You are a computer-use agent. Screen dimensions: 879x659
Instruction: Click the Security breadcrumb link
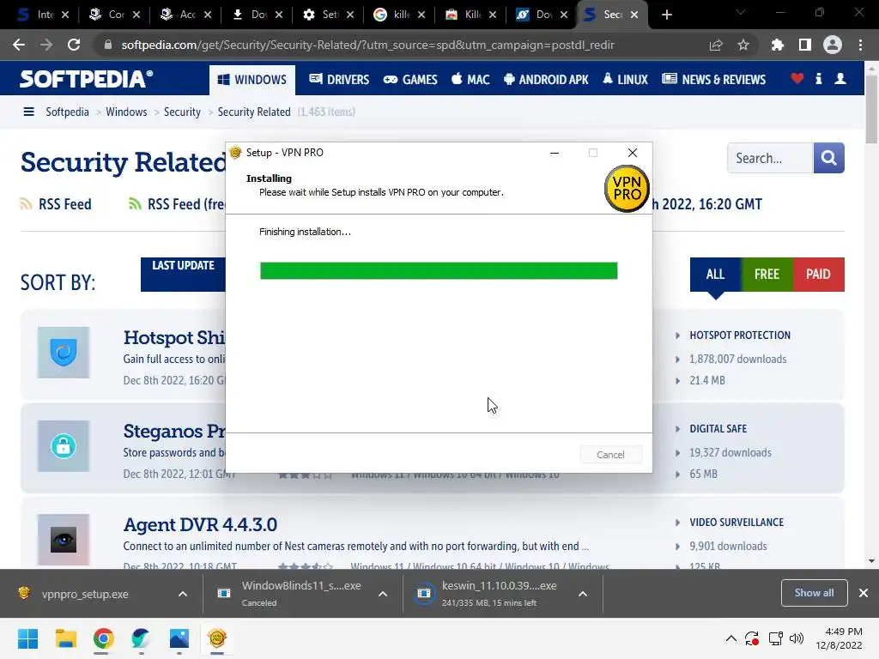(x=182, y=112)
